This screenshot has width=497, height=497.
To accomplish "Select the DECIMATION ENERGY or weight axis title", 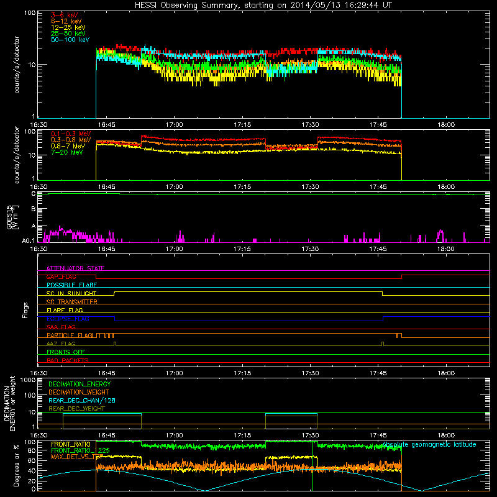I will 9,403.
